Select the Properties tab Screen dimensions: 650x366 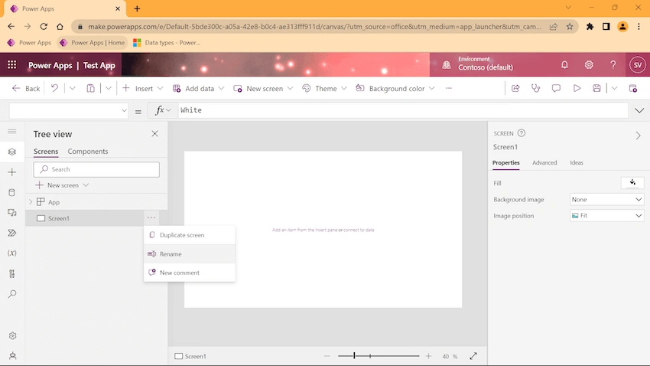(x=505, y=162)
